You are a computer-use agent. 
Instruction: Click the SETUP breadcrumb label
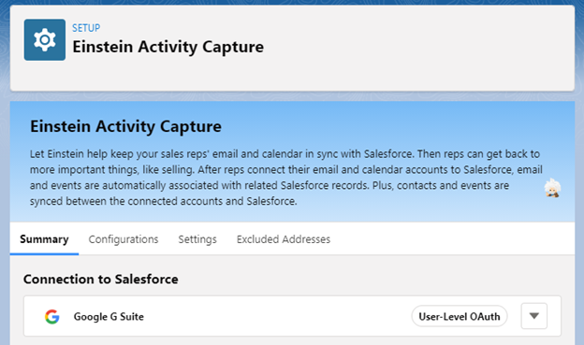point(86,28)
